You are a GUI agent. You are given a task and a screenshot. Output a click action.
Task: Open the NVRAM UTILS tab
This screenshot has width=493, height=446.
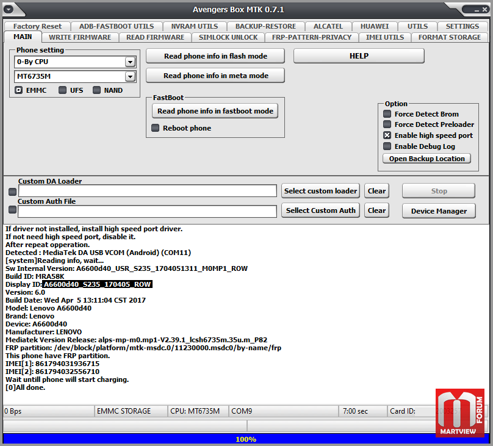195,26
